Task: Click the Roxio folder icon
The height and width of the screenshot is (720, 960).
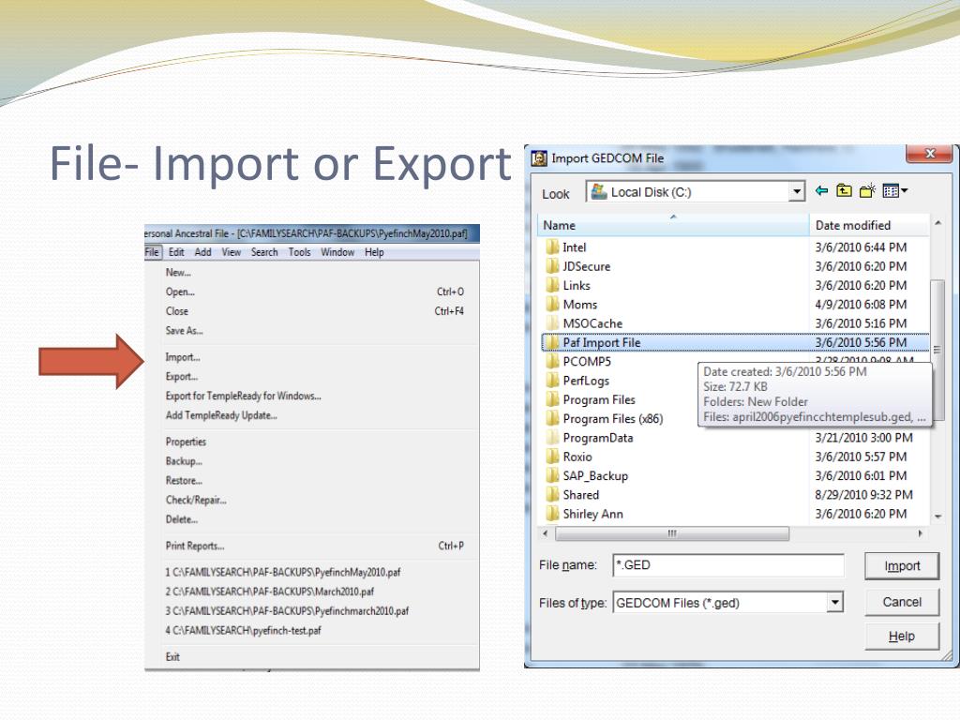Action: coord(552,457)
